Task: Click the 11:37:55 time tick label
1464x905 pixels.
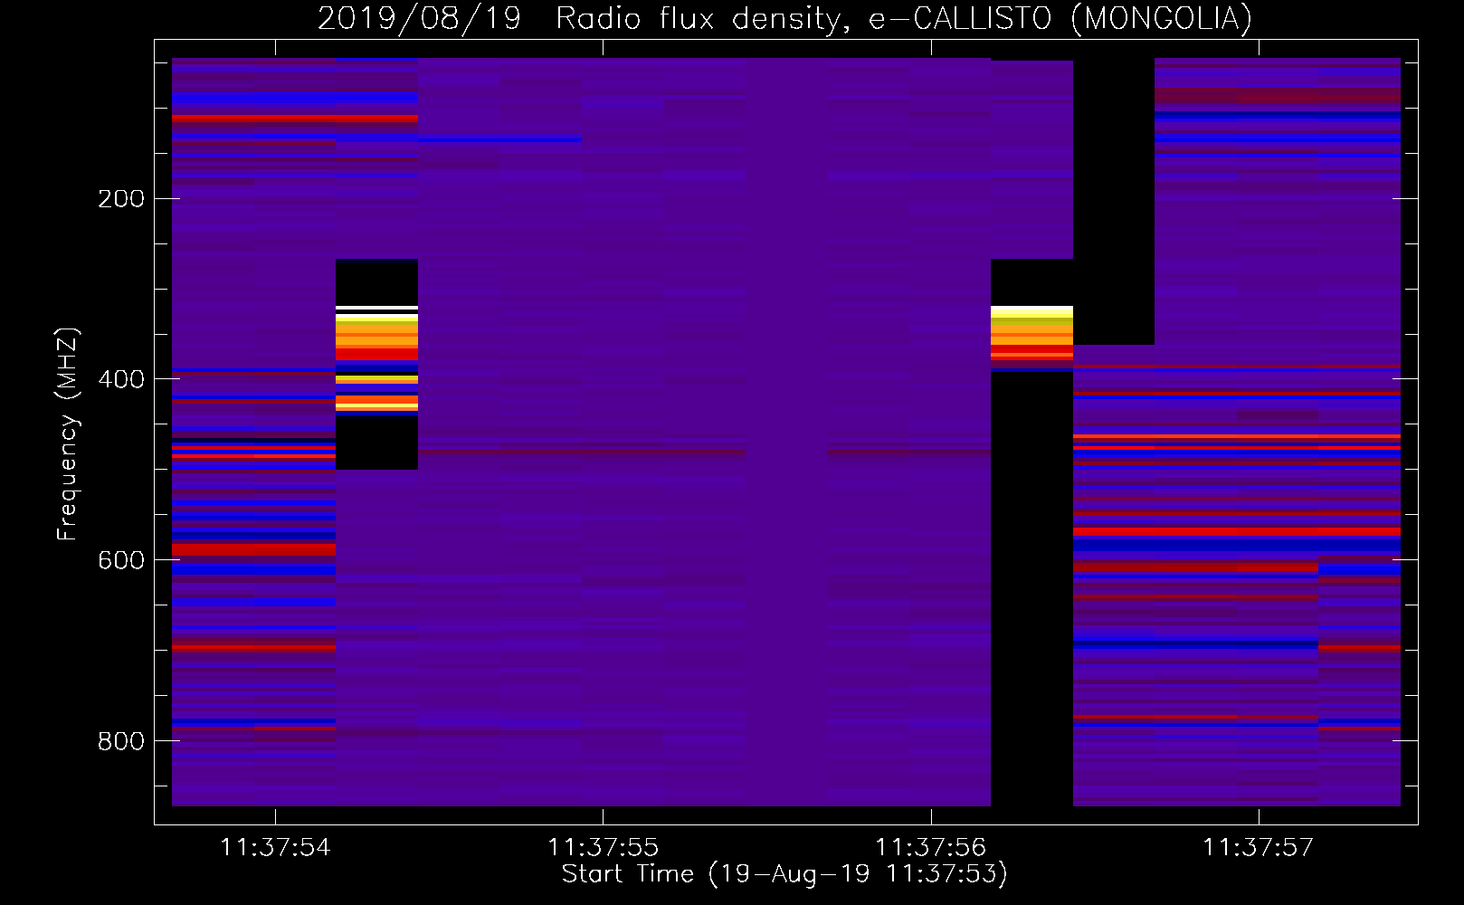Action: click(x=603, y=847)
